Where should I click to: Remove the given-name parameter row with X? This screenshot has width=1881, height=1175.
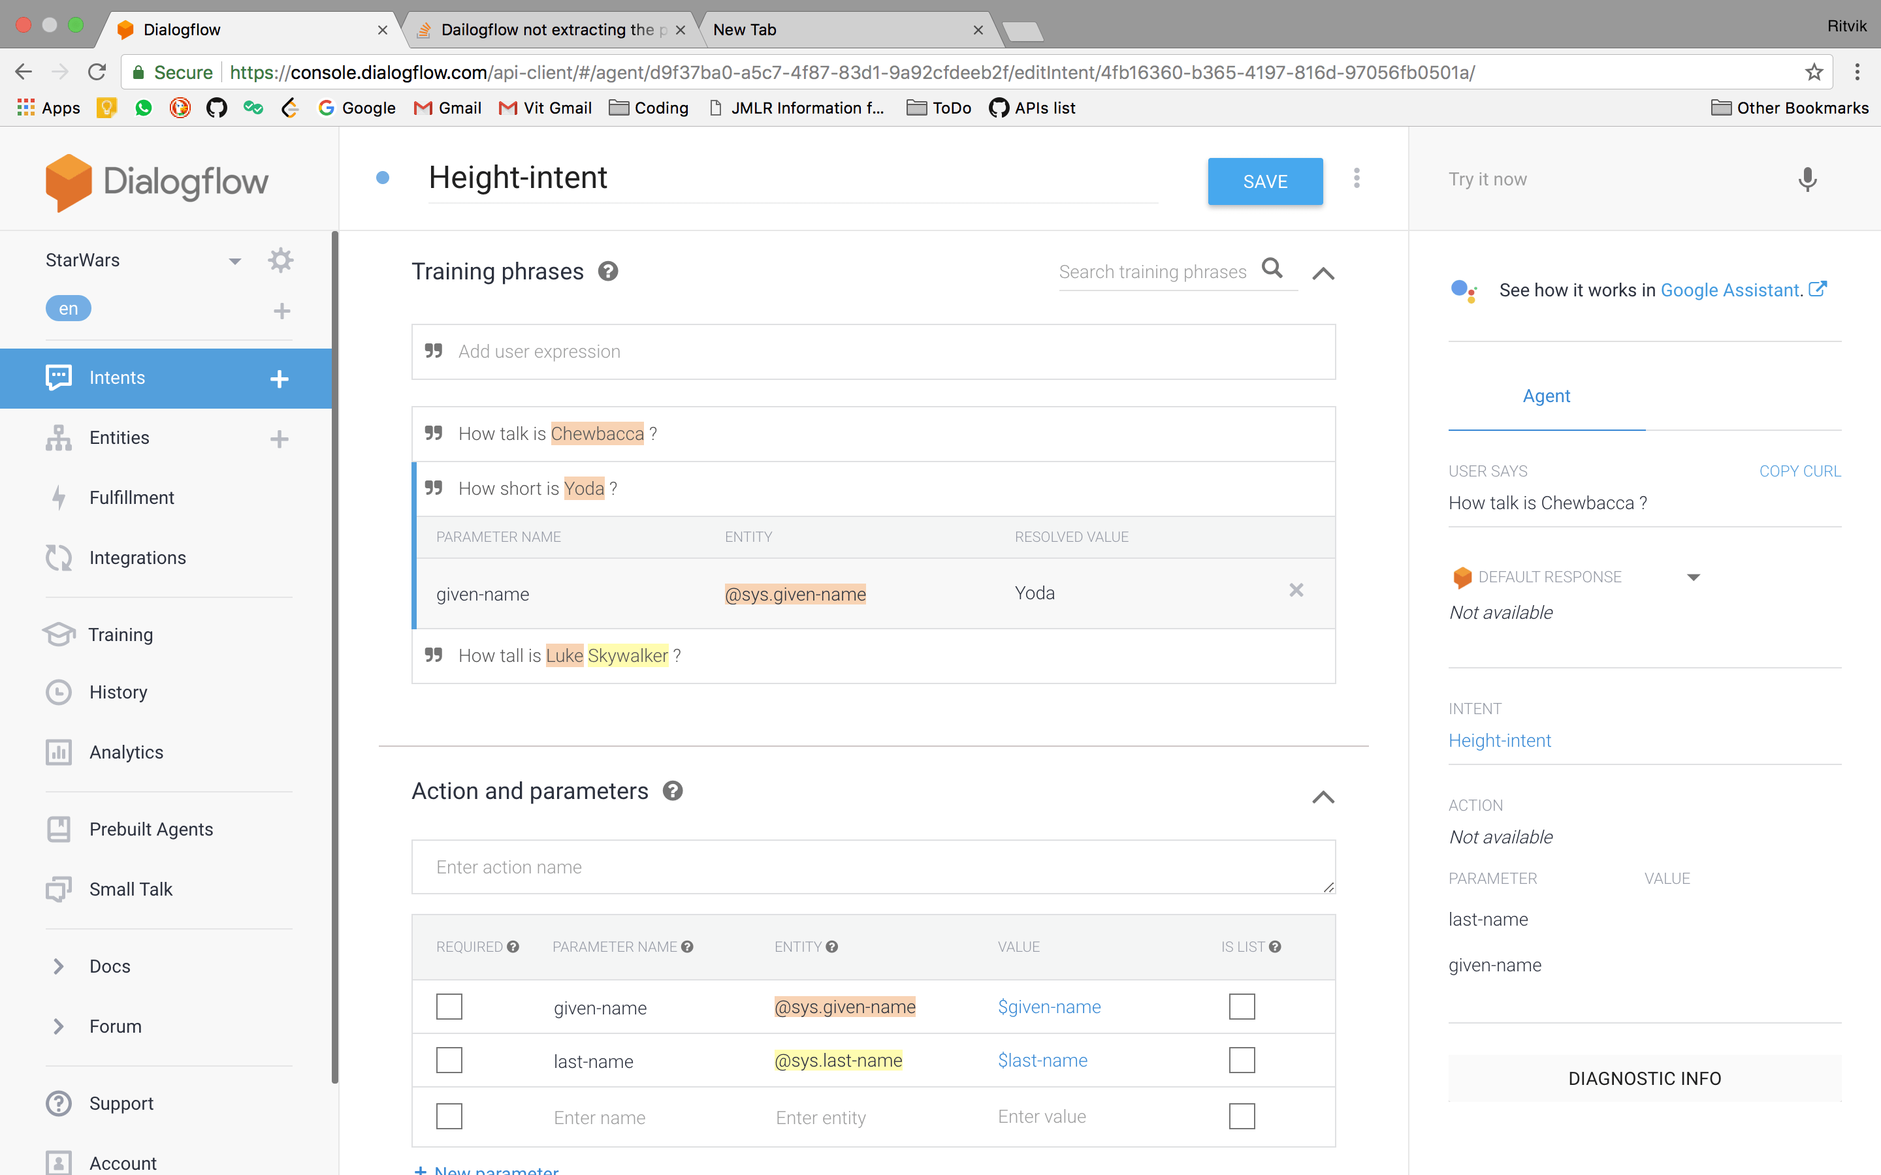[x=1296, y=591]
